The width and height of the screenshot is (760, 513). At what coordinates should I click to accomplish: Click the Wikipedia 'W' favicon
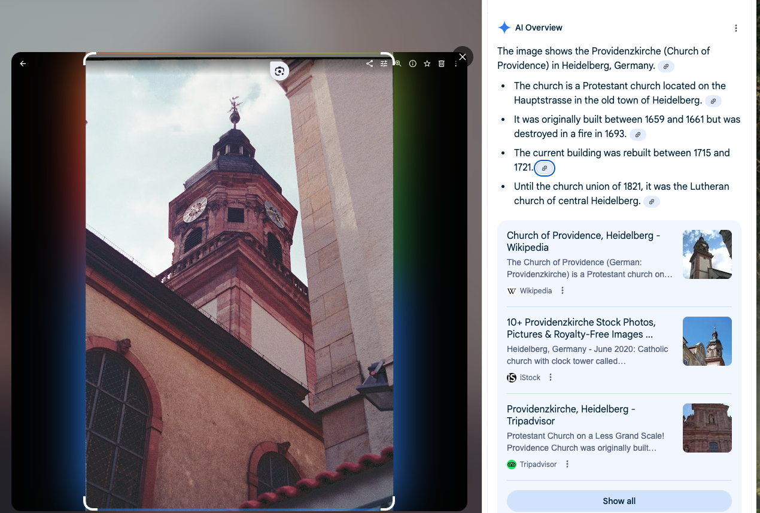pos(512,291)
